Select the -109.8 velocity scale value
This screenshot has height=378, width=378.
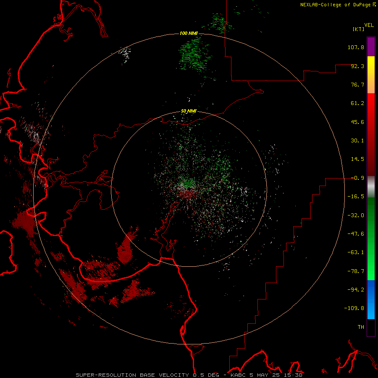pos(354,308)
